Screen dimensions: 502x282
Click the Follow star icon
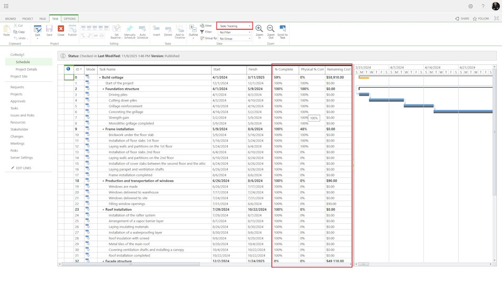475,18
